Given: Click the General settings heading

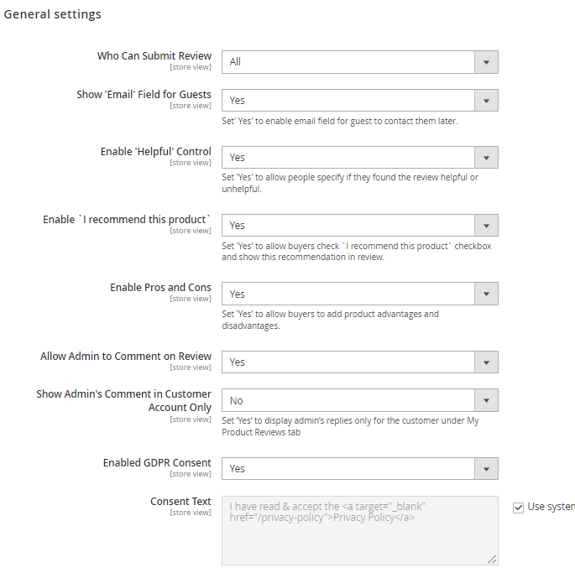Looking at the screenshot, I should 52,14.
